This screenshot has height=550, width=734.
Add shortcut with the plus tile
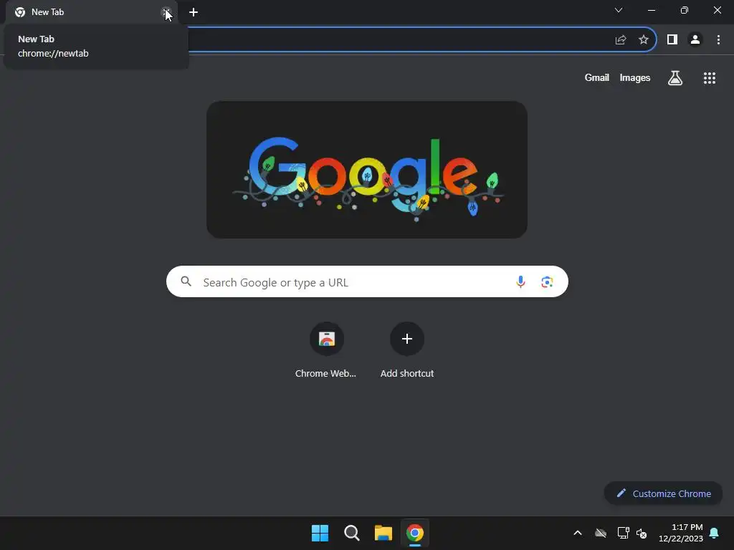(x=407, y=349)
